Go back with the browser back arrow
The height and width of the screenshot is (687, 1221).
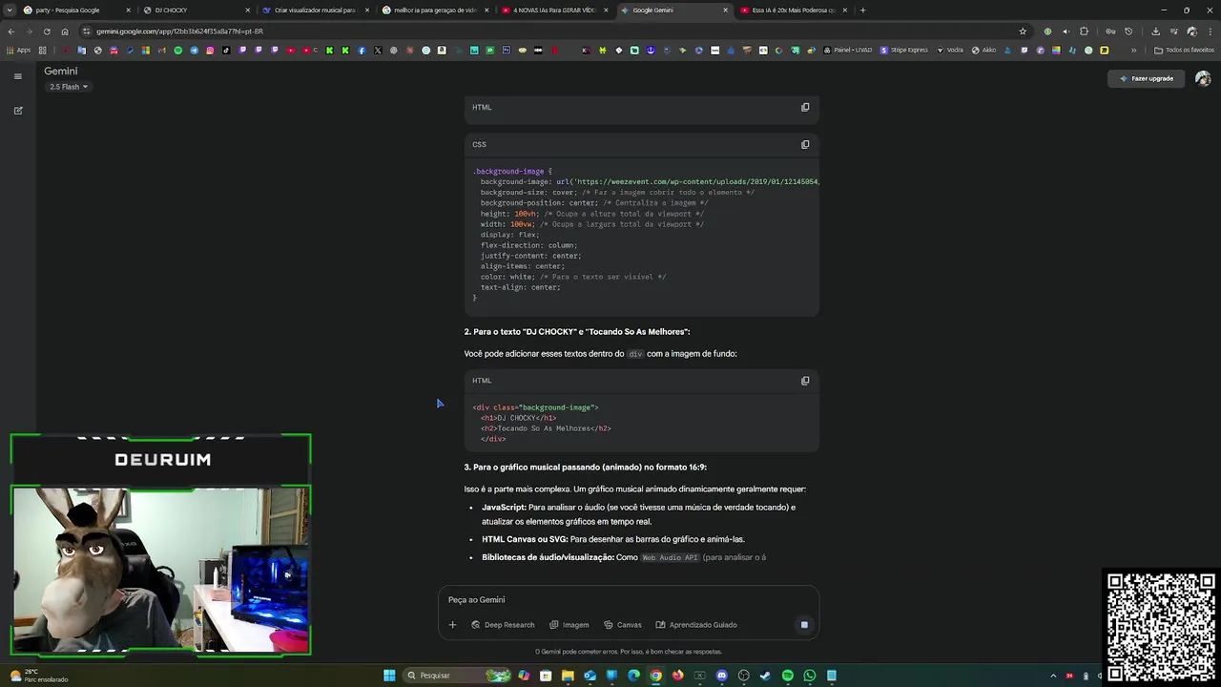pos(11,31)
